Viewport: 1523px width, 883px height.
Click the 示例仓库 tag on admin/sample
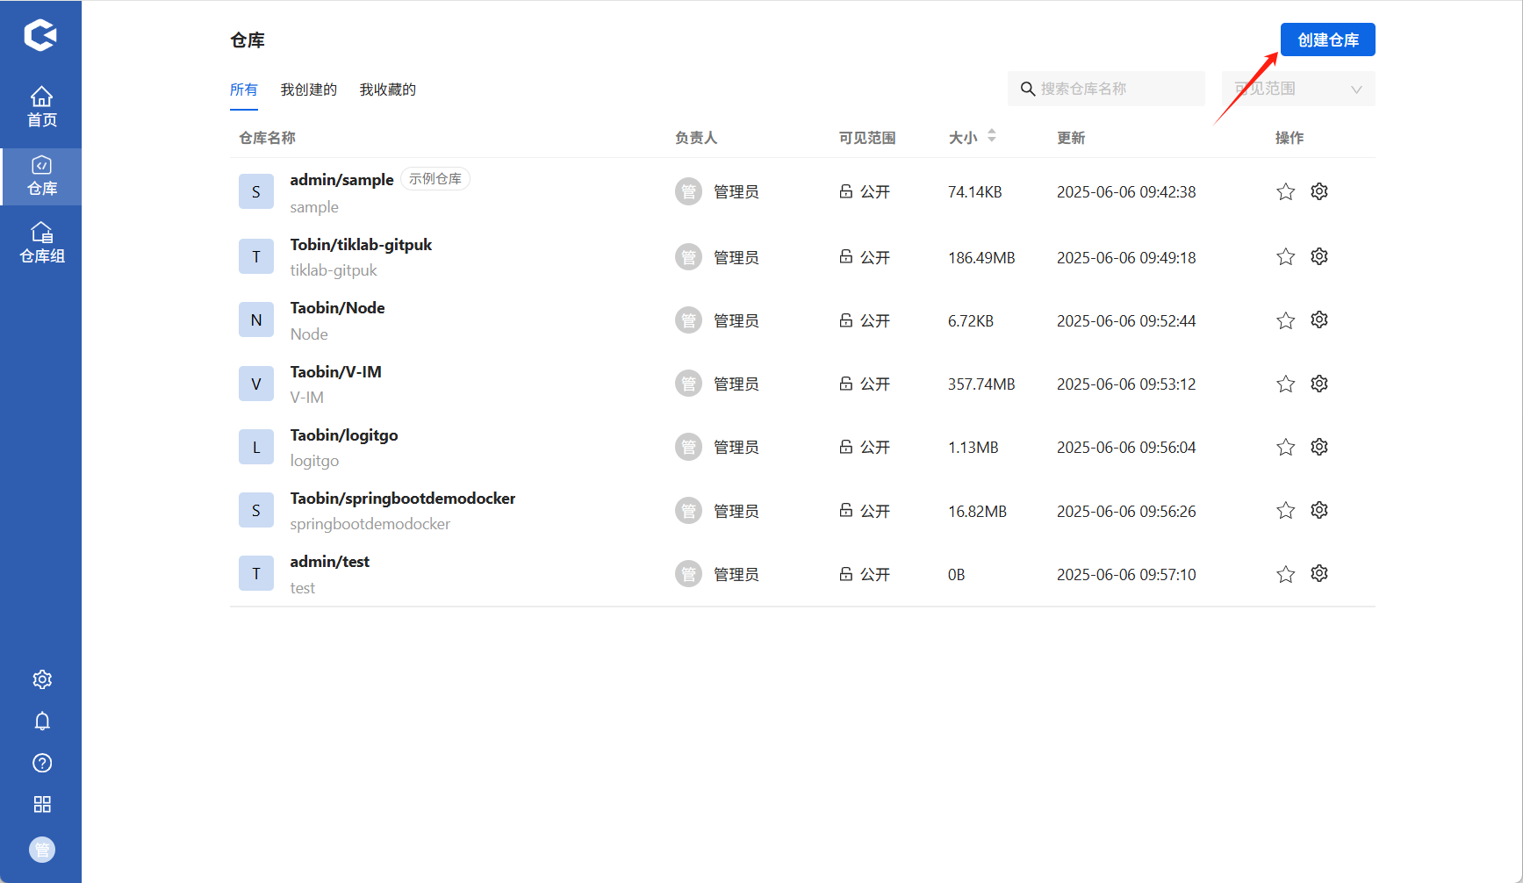pyautogui.click(x=435, y=179)
